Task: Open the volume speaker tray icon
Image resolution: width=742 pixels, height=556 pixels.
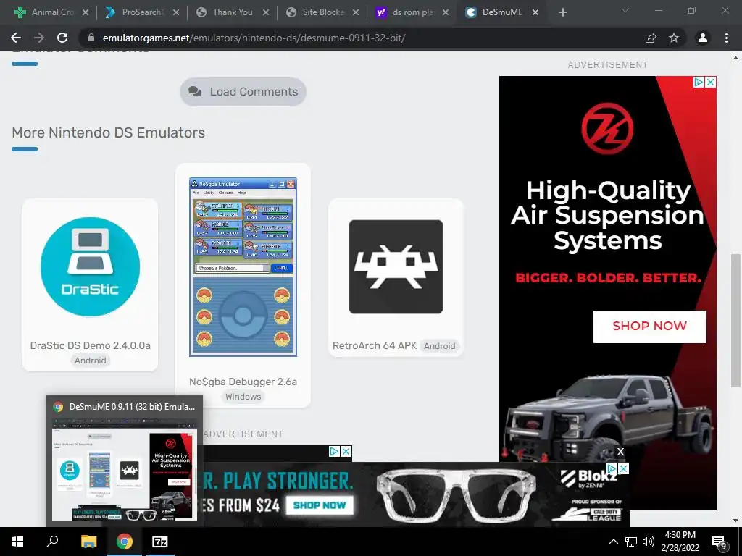Action: pos(649,542)
